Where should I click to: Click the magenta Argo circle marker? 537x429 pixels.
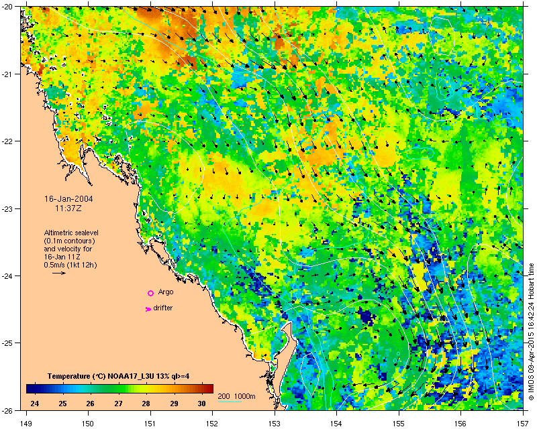pyautogui.click(x=150, y=293)
